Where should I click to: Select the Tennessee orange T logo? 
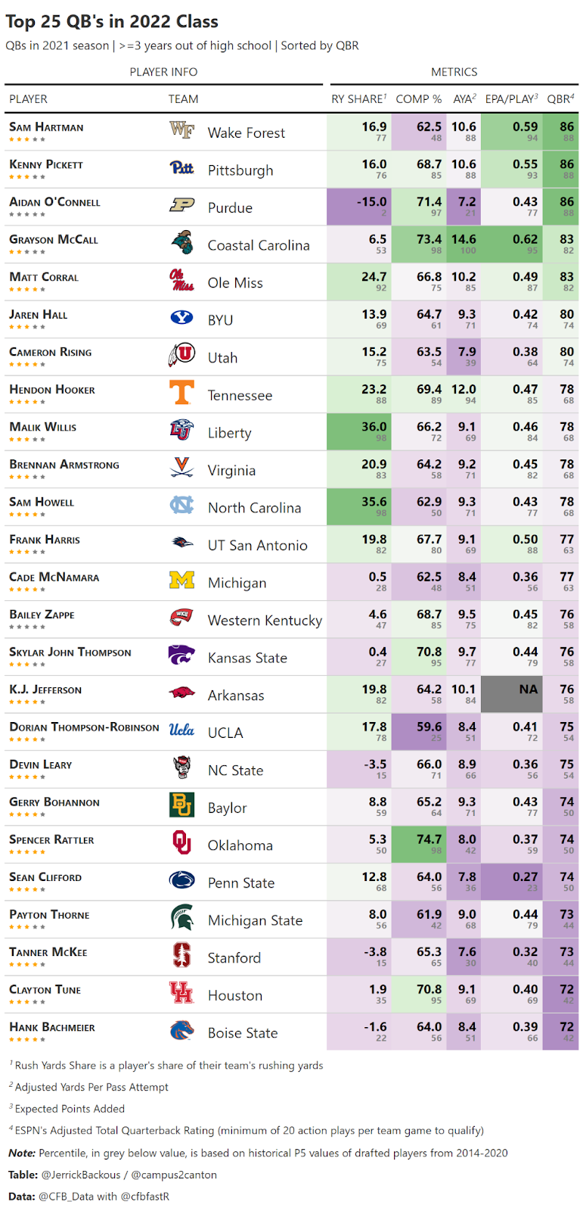point(181,394)
